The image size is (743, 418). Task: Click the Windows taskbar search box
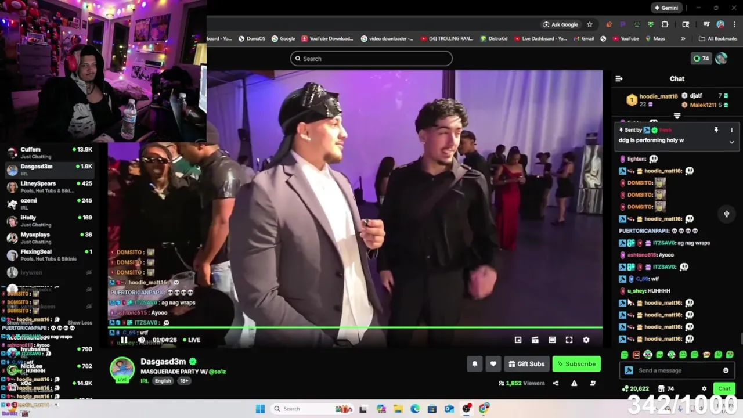click(x=311, y=409)
